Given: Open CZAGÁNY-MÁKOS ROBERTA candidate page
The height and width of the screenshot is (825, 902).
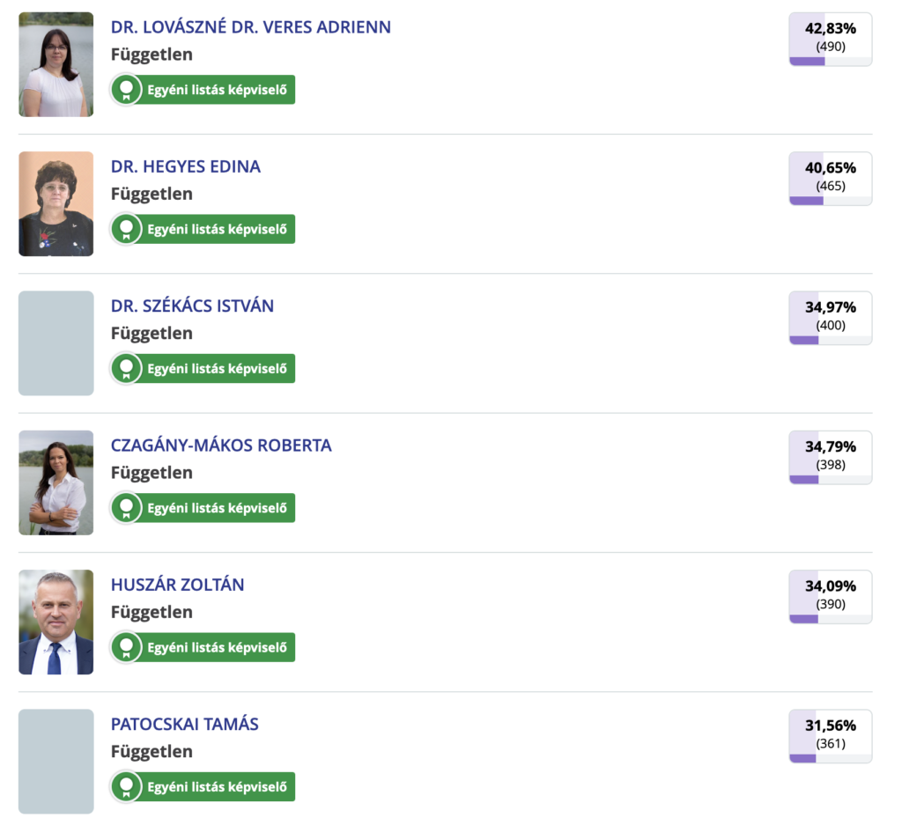Looking at the screenshot, I should (221, 446).
